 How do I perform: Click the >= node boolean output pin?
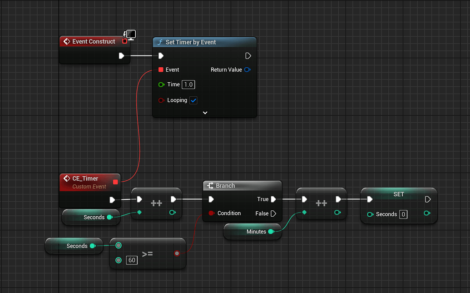177,253
